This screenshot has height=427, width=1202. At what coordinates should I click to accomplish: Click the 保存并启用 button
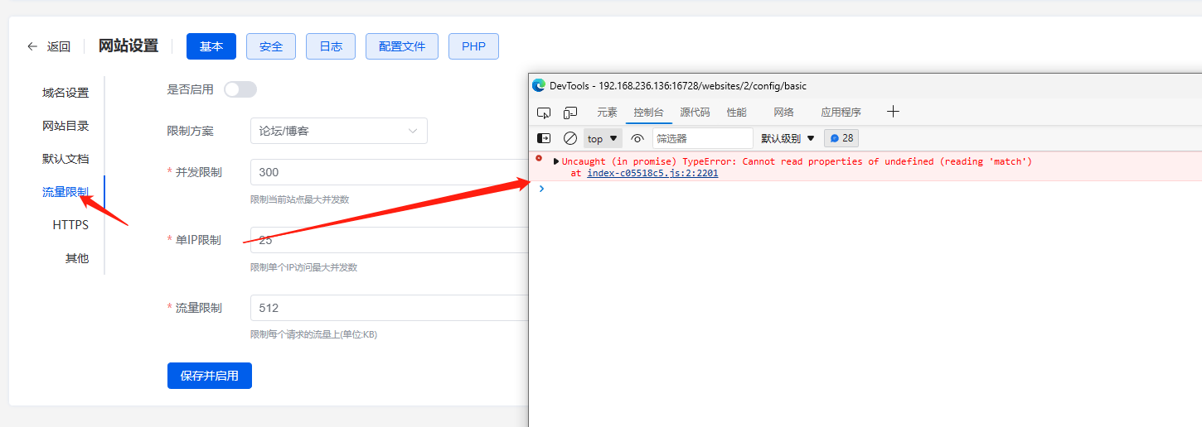210,376
